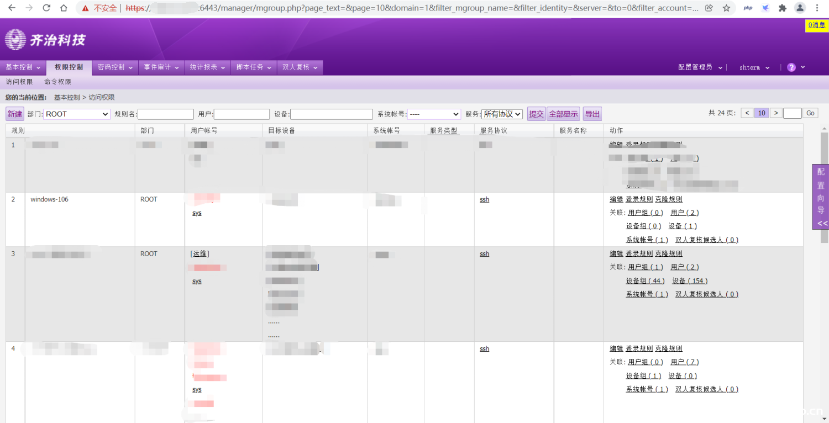Click the share page icon in address bar
Image resolution: width=829 pixels, height=423 pixels.
[x=709, y=8]
